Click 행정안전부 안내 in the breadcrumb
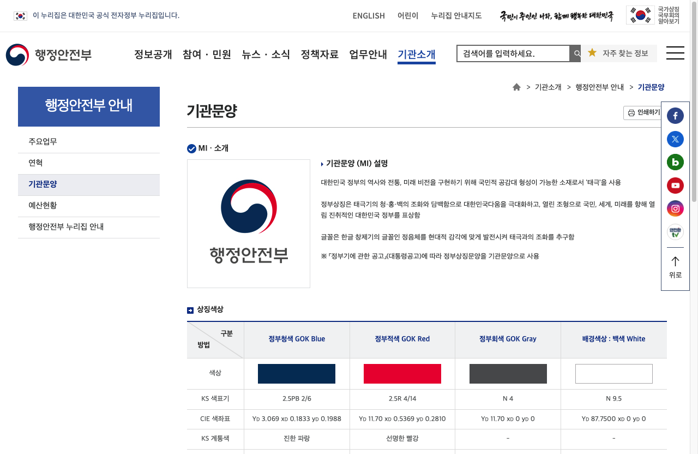 pyautogui.click(x=599, y=87)
